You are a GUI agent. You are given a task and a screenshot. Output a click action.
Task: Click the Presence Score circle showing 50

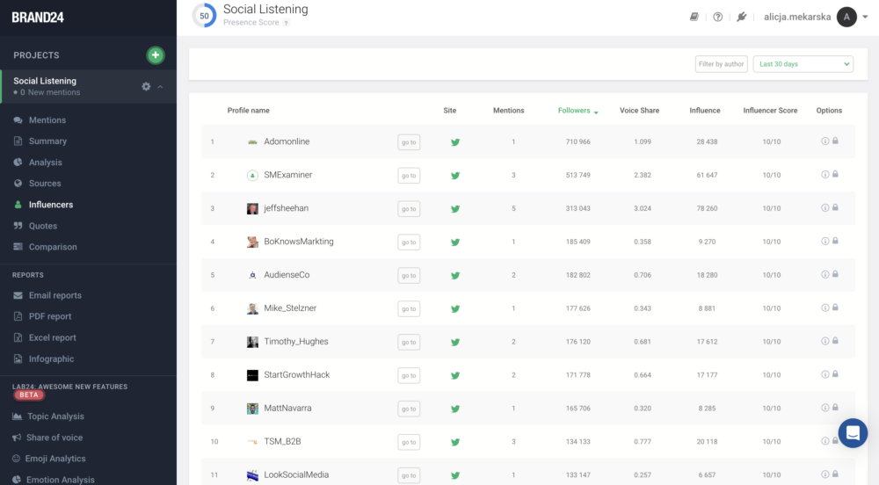coord(204,16)
